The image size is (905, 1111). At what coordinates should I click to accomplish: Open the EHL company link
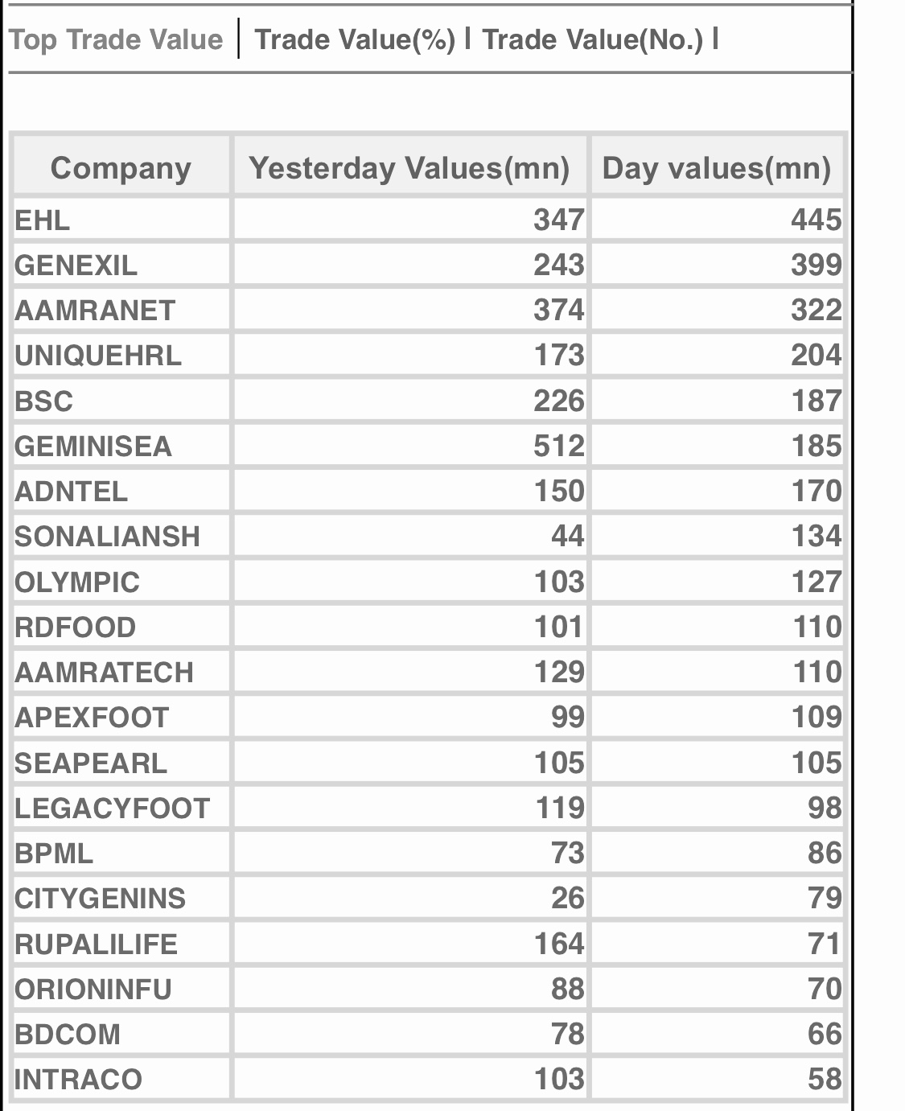43,220
